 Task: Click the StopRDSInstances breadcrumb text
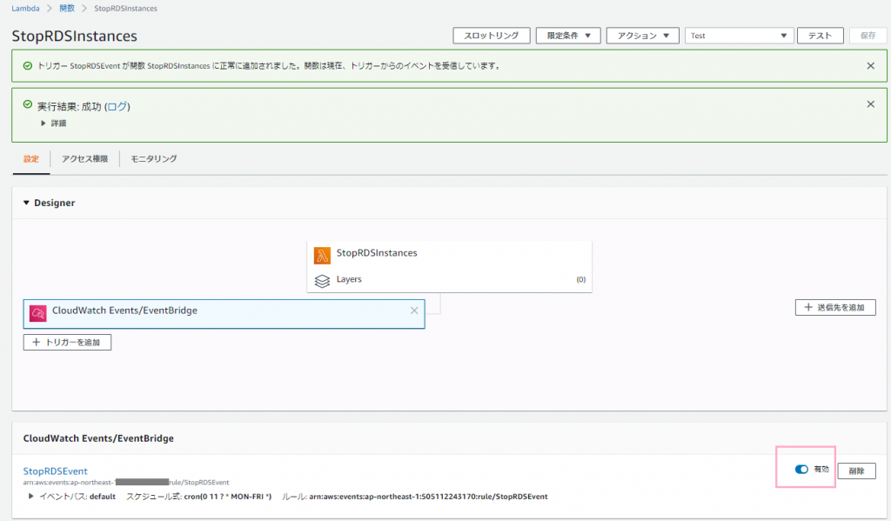click(125, 9)
